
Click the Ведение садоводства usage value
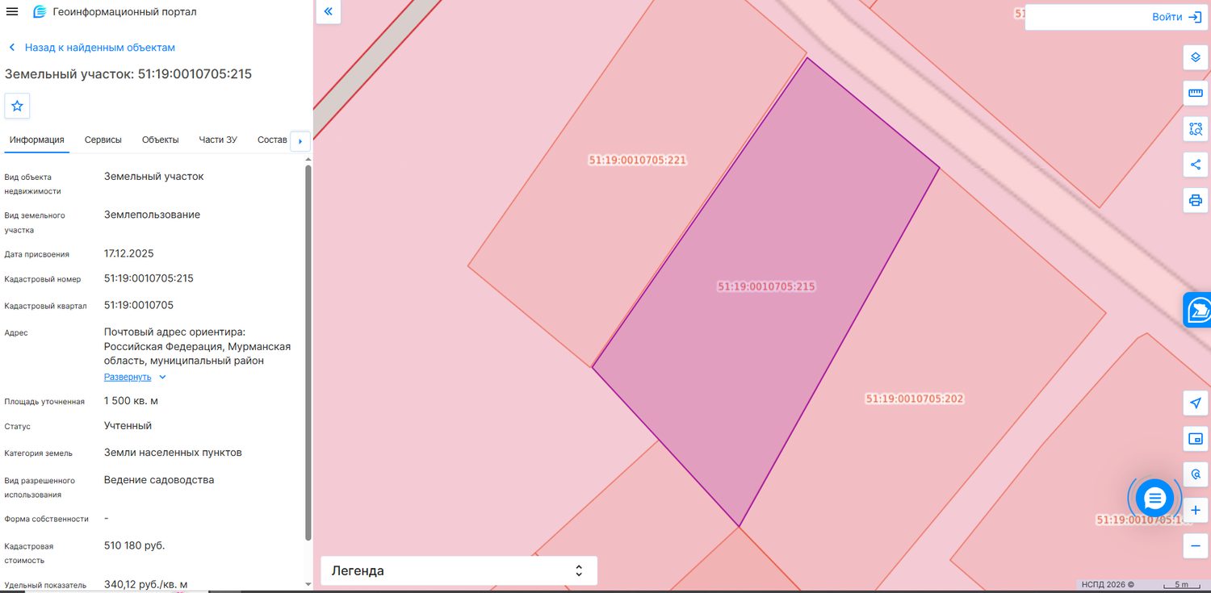tap(159, 479)
